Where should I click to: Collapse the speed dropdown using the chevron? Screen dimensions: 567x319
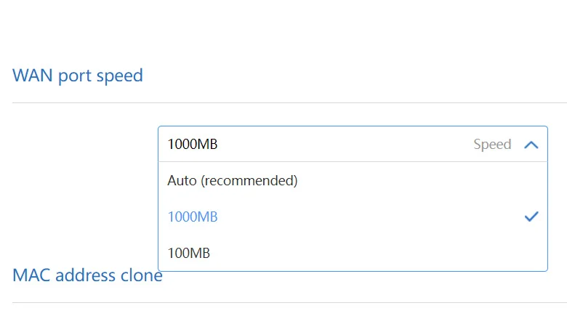click(531, 145)
